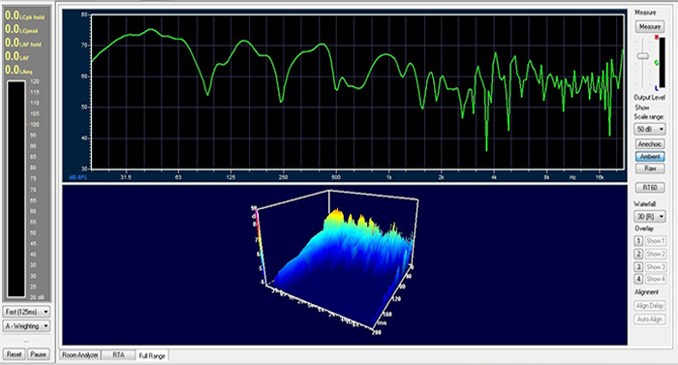Switch to the RTA tab
The height and width of the screenshot is (365, 678).
118,355
